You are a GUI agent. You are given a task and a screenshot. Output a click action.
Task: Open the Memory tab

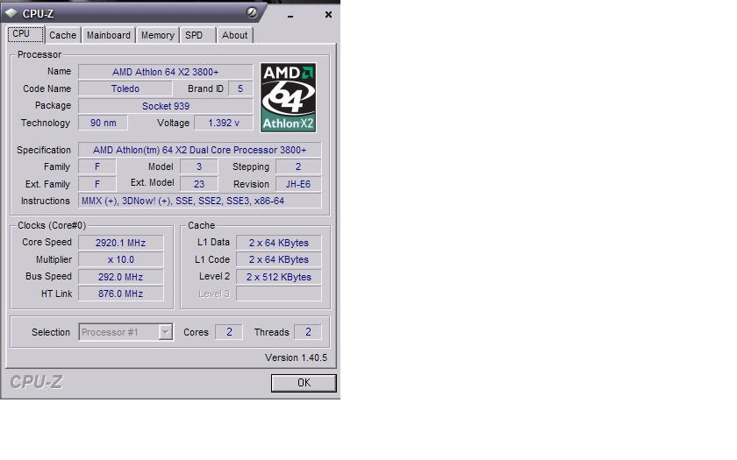[x=157, y=35]
